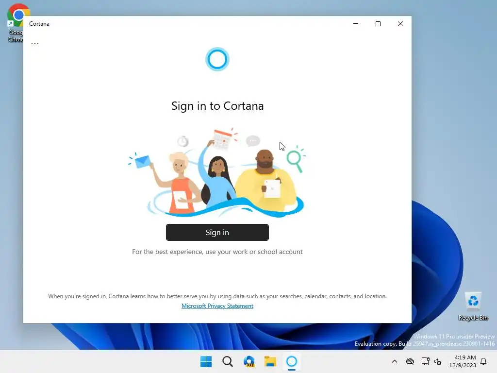This screenshot has height=373, width=497.
Task: Click the muted volume tray icon
Action: click(x=438, y=361)
